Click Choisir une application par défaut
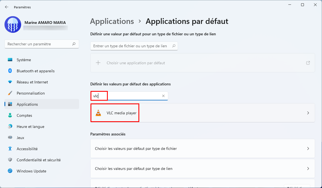322x188 pixels. [203, 63]
